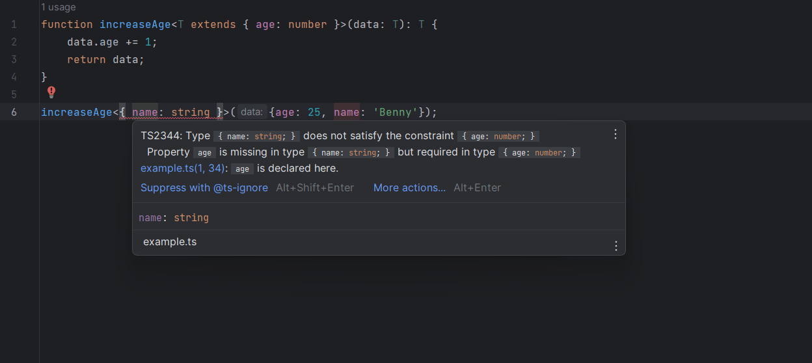The image size is (812, 363).
Task: Open the three-dot menu beside the TS2344 error
Action: pos(615,134)
